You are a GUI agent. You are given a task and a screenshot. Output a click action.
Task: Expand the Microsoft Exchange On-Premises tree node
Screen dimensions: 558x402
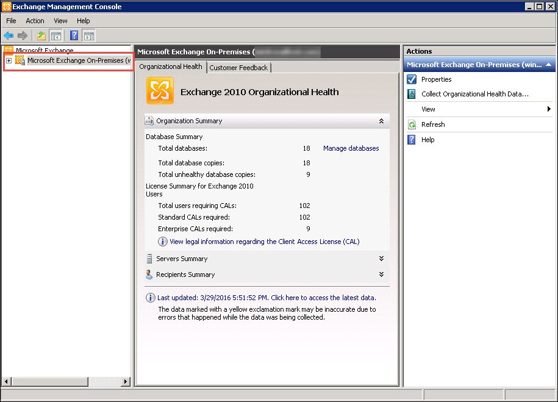tap(9, 60)
